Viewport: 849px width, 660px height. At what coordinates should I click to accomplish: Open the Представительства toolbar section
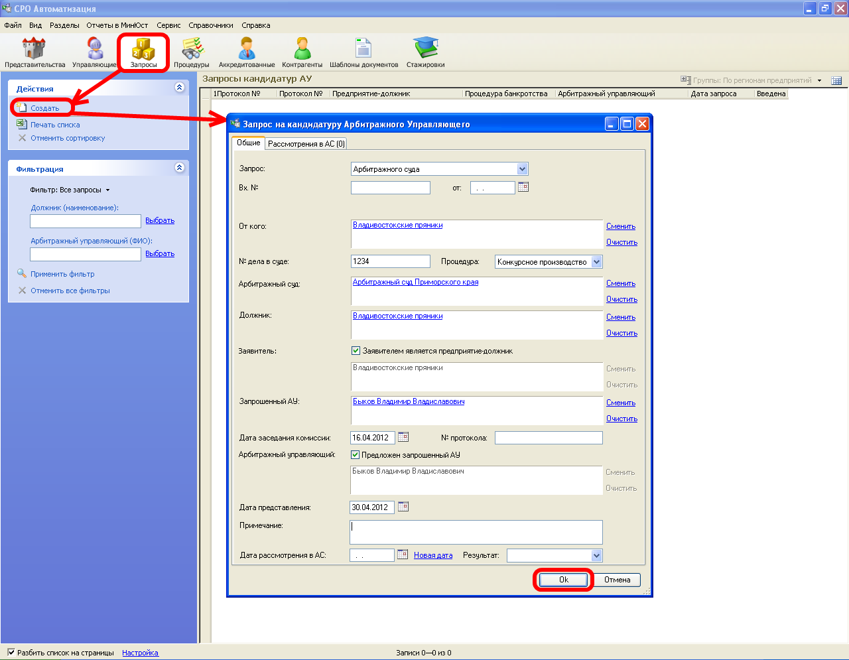pyautogui.click(x=34, y=52)
